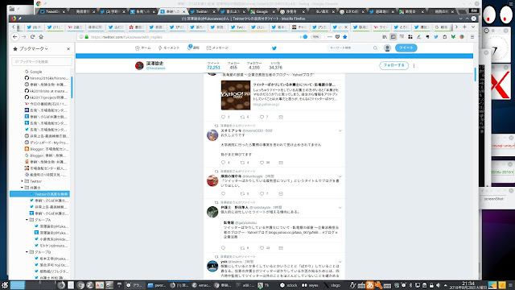515x290 pixels.
Task: Open the Firefox library icon
Action: 385,37
